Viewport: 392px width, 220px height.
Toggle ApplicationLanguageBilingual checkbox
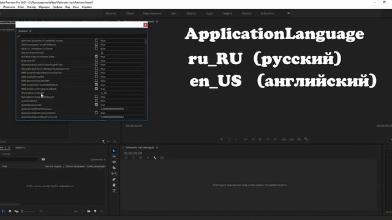(x=96, y=97)
